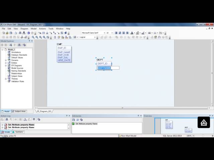
Task: Click the home logo badge over Overview
Action: tap(204, 122)
